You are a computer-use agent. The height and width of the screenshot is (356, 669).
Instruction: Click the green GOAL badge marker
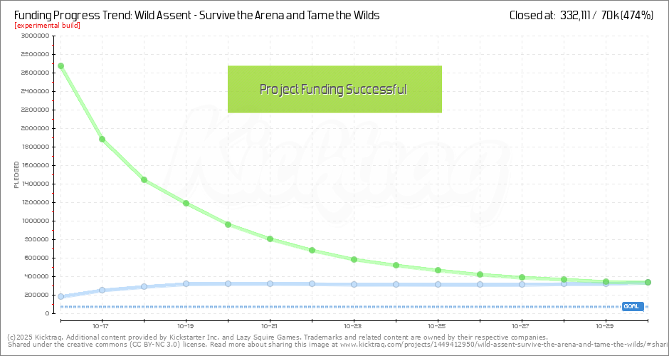click(632, 306)
